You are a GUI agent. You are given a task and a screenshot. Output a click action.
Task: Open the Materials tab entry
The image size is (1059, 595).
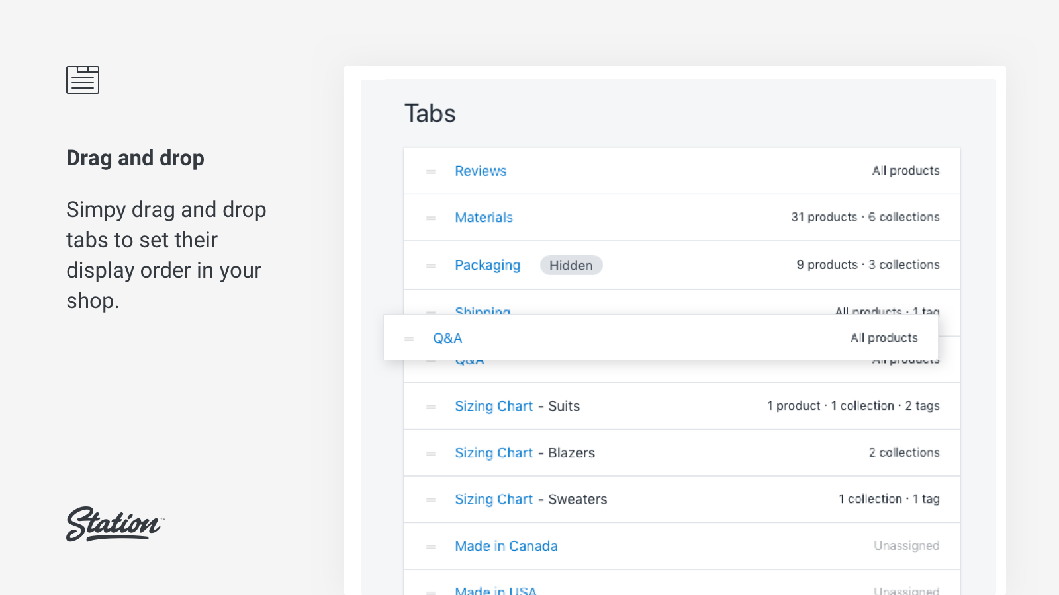click(484, 218)
